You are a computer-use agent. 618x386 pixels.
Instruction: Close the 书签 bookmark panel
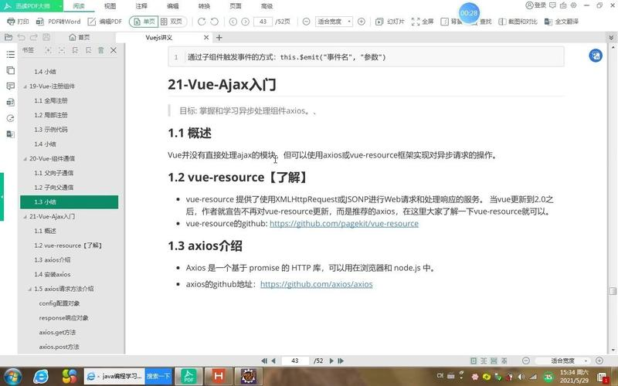(114, 50)
